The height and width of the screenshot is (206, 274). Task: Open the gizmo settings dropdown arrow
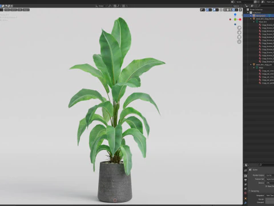pyautogui.click(x=210, y=10)
